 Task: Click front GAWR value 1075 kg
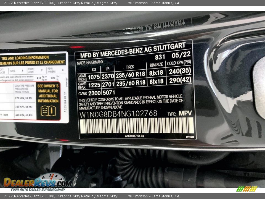coord(94,77)
